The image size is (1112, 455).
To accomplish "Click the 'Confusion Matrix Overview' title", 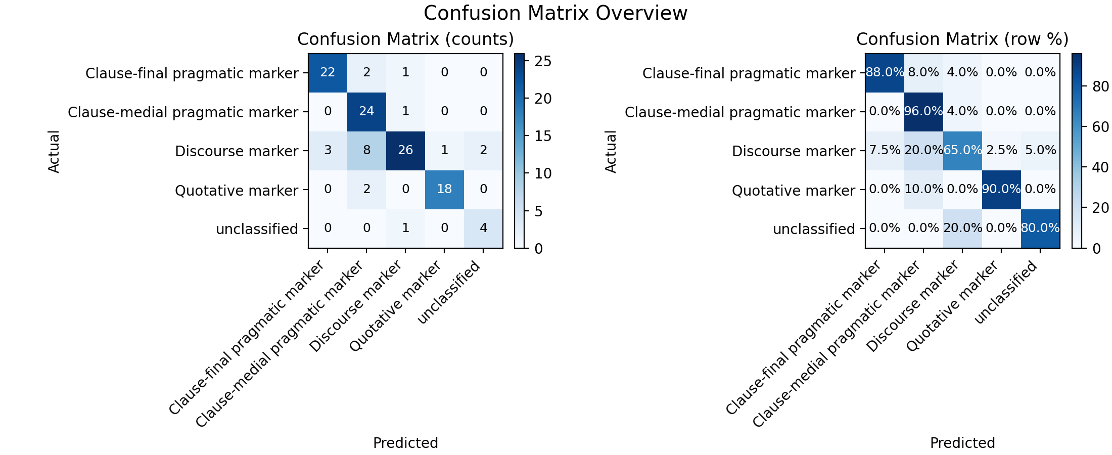I will point(555,13).
